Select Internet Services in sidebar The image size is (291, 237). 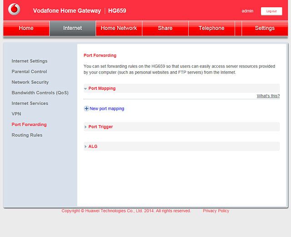coord(30,103)
